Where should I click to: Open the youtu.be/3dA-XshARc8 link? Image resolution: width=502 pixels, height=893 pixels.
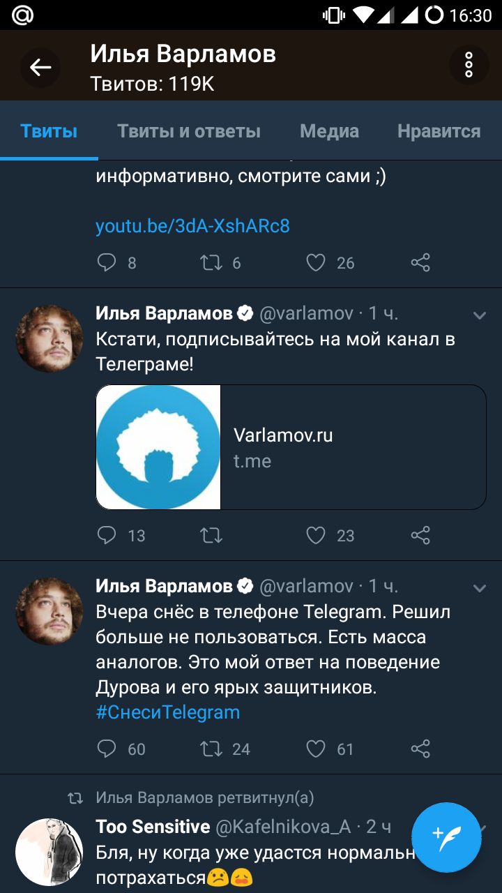tap(192, 226)
